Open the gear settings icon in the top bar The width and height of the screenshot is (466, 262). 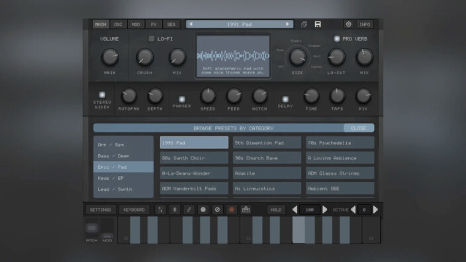[x=348, y=24]
